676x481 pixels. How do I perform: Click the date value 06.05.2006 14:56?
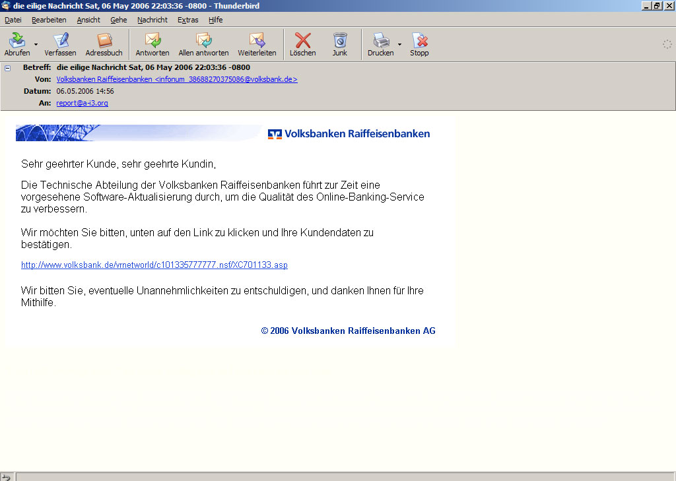[85, 91]
